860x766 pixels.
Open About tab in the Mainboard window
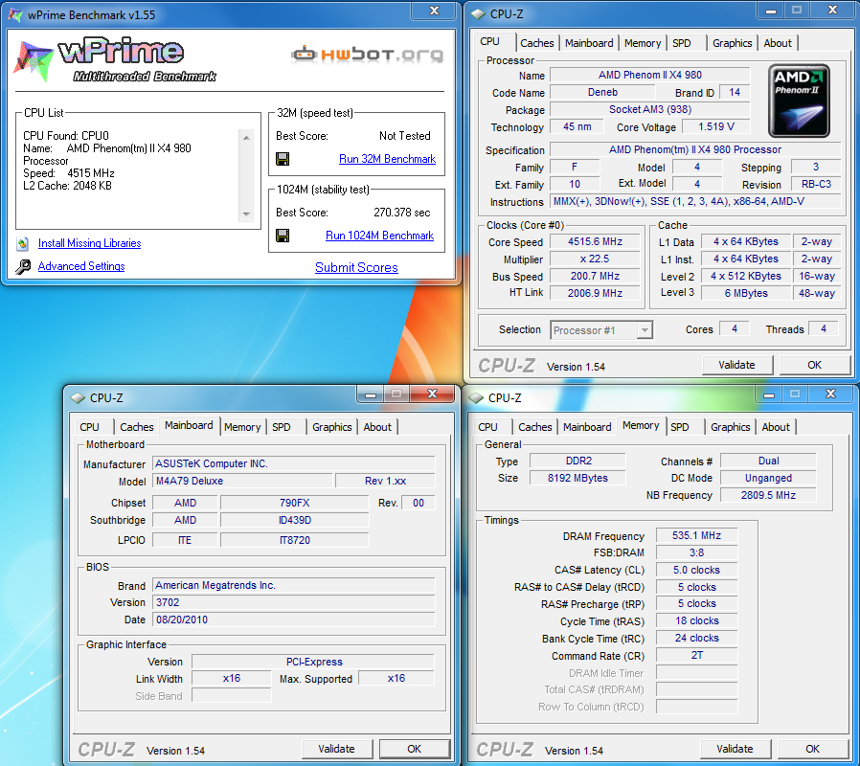377,427
